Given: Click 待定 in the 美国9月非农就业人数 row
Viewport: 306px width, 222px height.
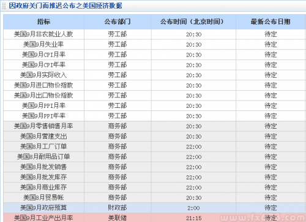Looking at the screenshot, I should 271,34.
